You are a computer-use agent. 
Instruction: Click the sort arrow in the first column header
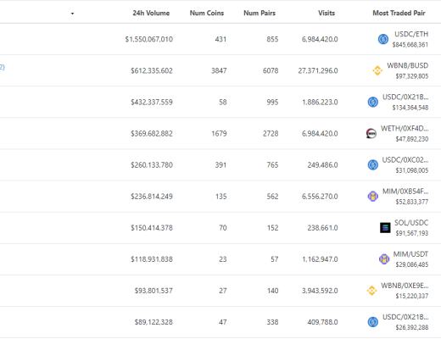point(72,14)
